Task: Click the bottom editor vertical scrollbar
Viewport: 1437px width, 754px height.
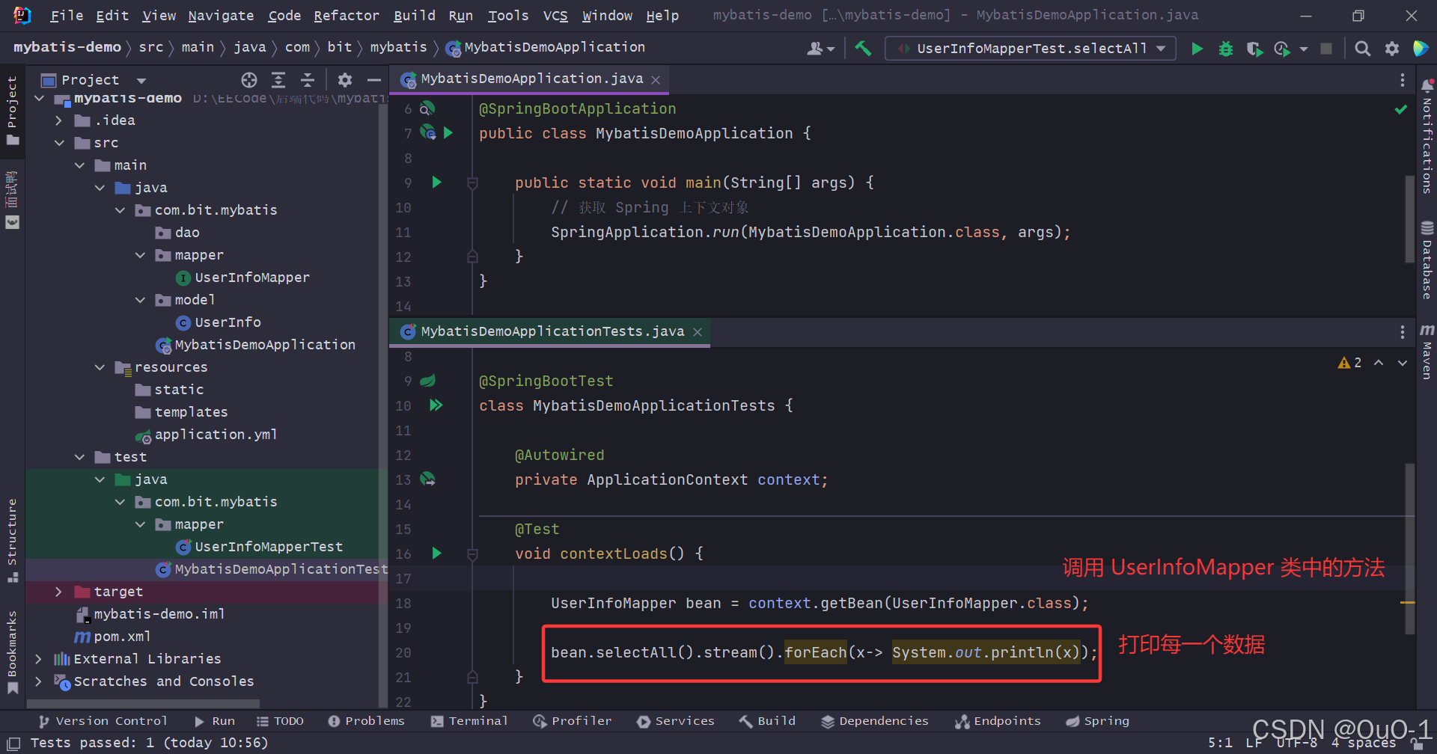Action: pyautogui.click(x=1410, y=548)
